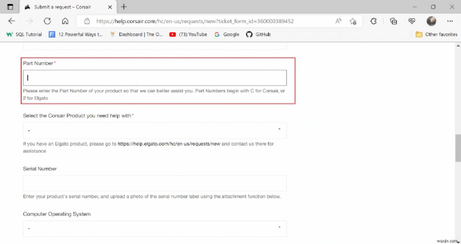Click the Part Number label text
461x244 pixels.
point(38,63)
